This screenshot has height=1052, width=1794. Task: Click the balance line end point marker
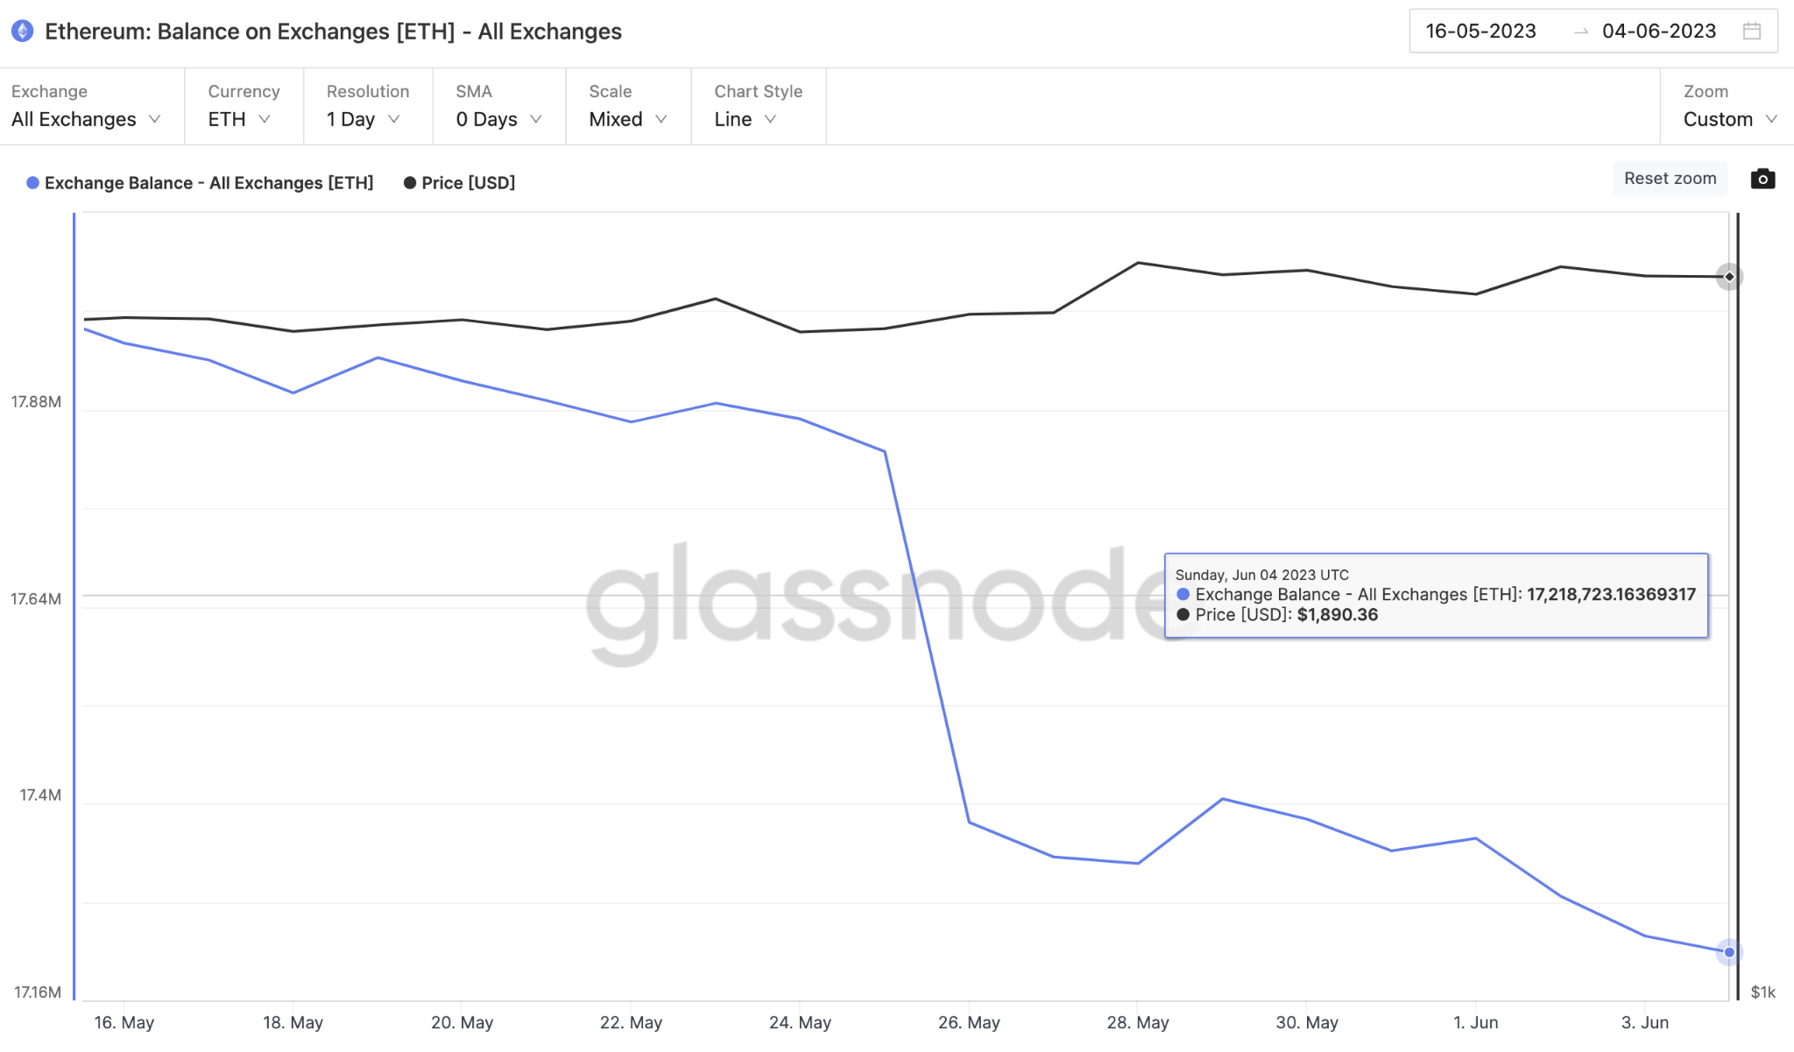(x=1729, y=952)
